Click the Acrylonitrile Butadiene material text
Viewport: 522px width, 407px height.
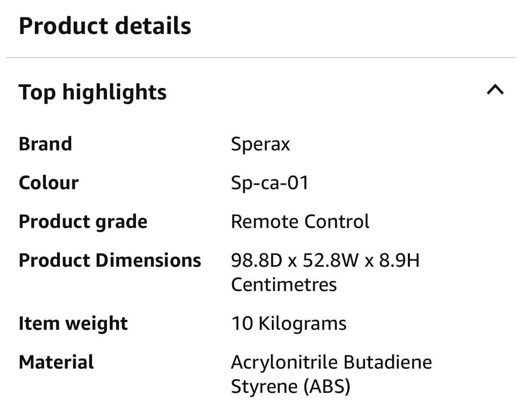tap(331, 362)
